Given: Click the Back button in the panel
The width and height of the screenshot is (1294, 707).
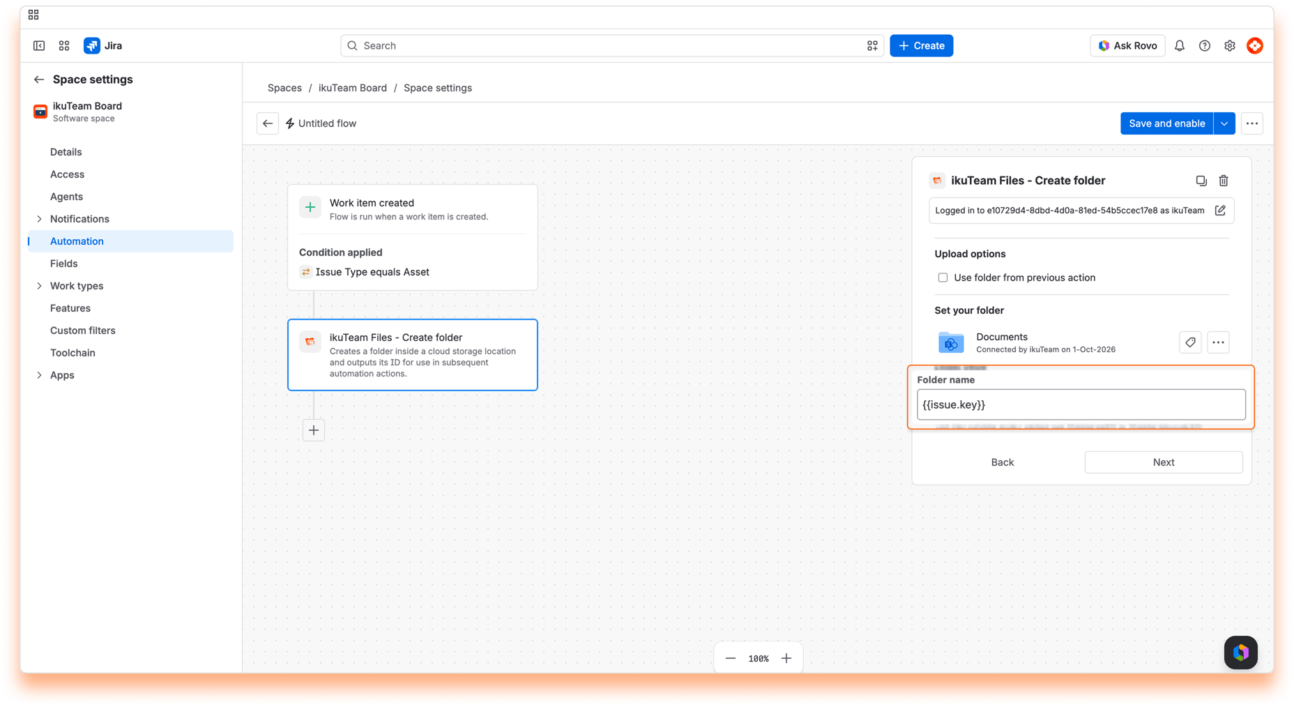Looking at the screenshot, I should [1002, 462].
